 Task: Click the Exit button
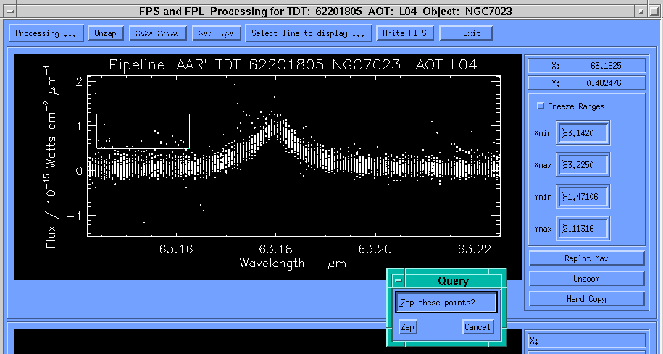(x=472, y=33)
